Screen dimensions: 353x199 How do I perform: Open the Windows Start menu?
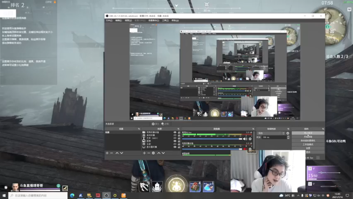4,195
